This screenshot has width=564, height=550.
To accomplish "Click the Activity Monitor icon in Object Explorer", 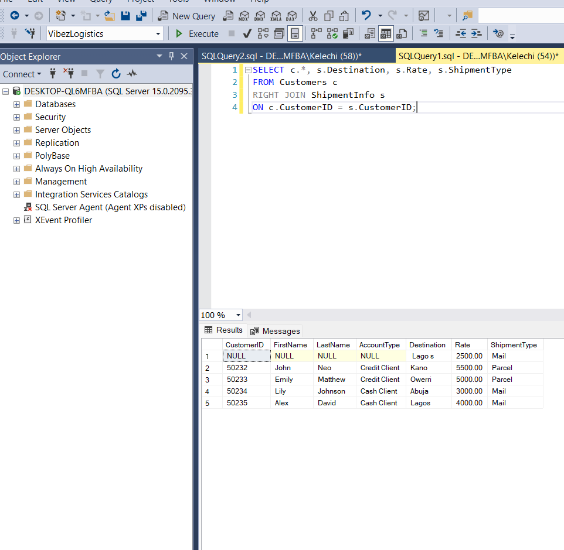I will click(x=131, y=74).
